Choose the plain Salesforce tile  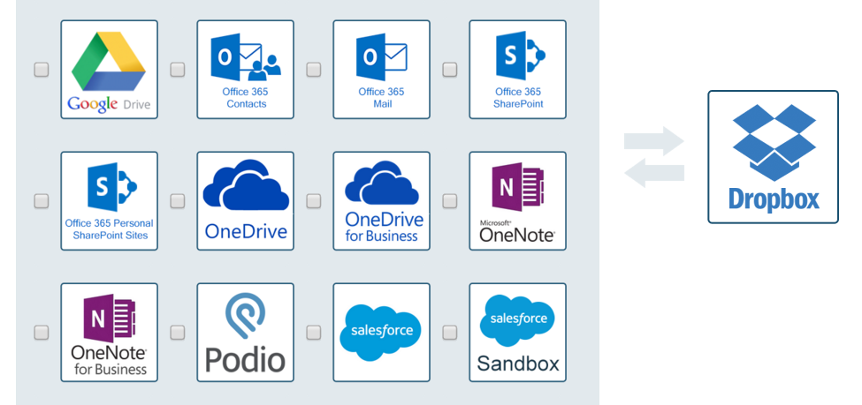pyautogui.click(x=382, y=333)
